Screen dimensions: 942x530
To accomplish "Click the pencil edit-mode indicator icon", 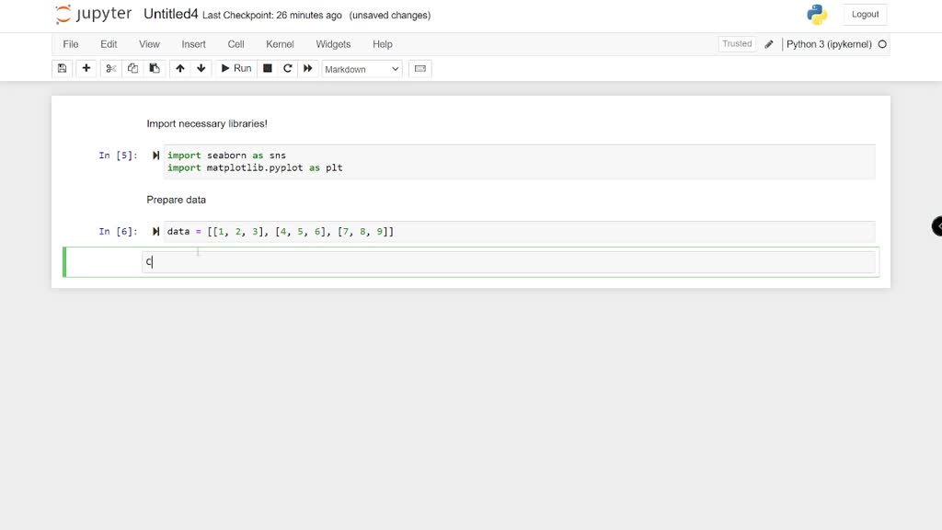I will [769, 44].
